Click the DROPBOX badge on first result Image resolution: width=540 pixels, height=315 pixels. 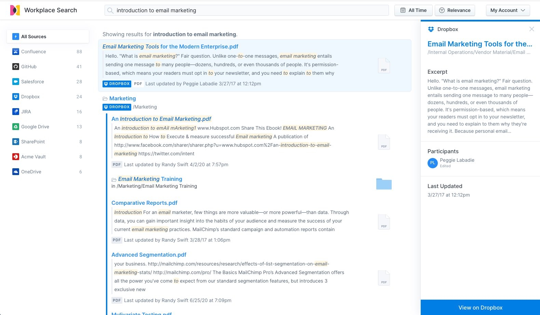point(117,84)
